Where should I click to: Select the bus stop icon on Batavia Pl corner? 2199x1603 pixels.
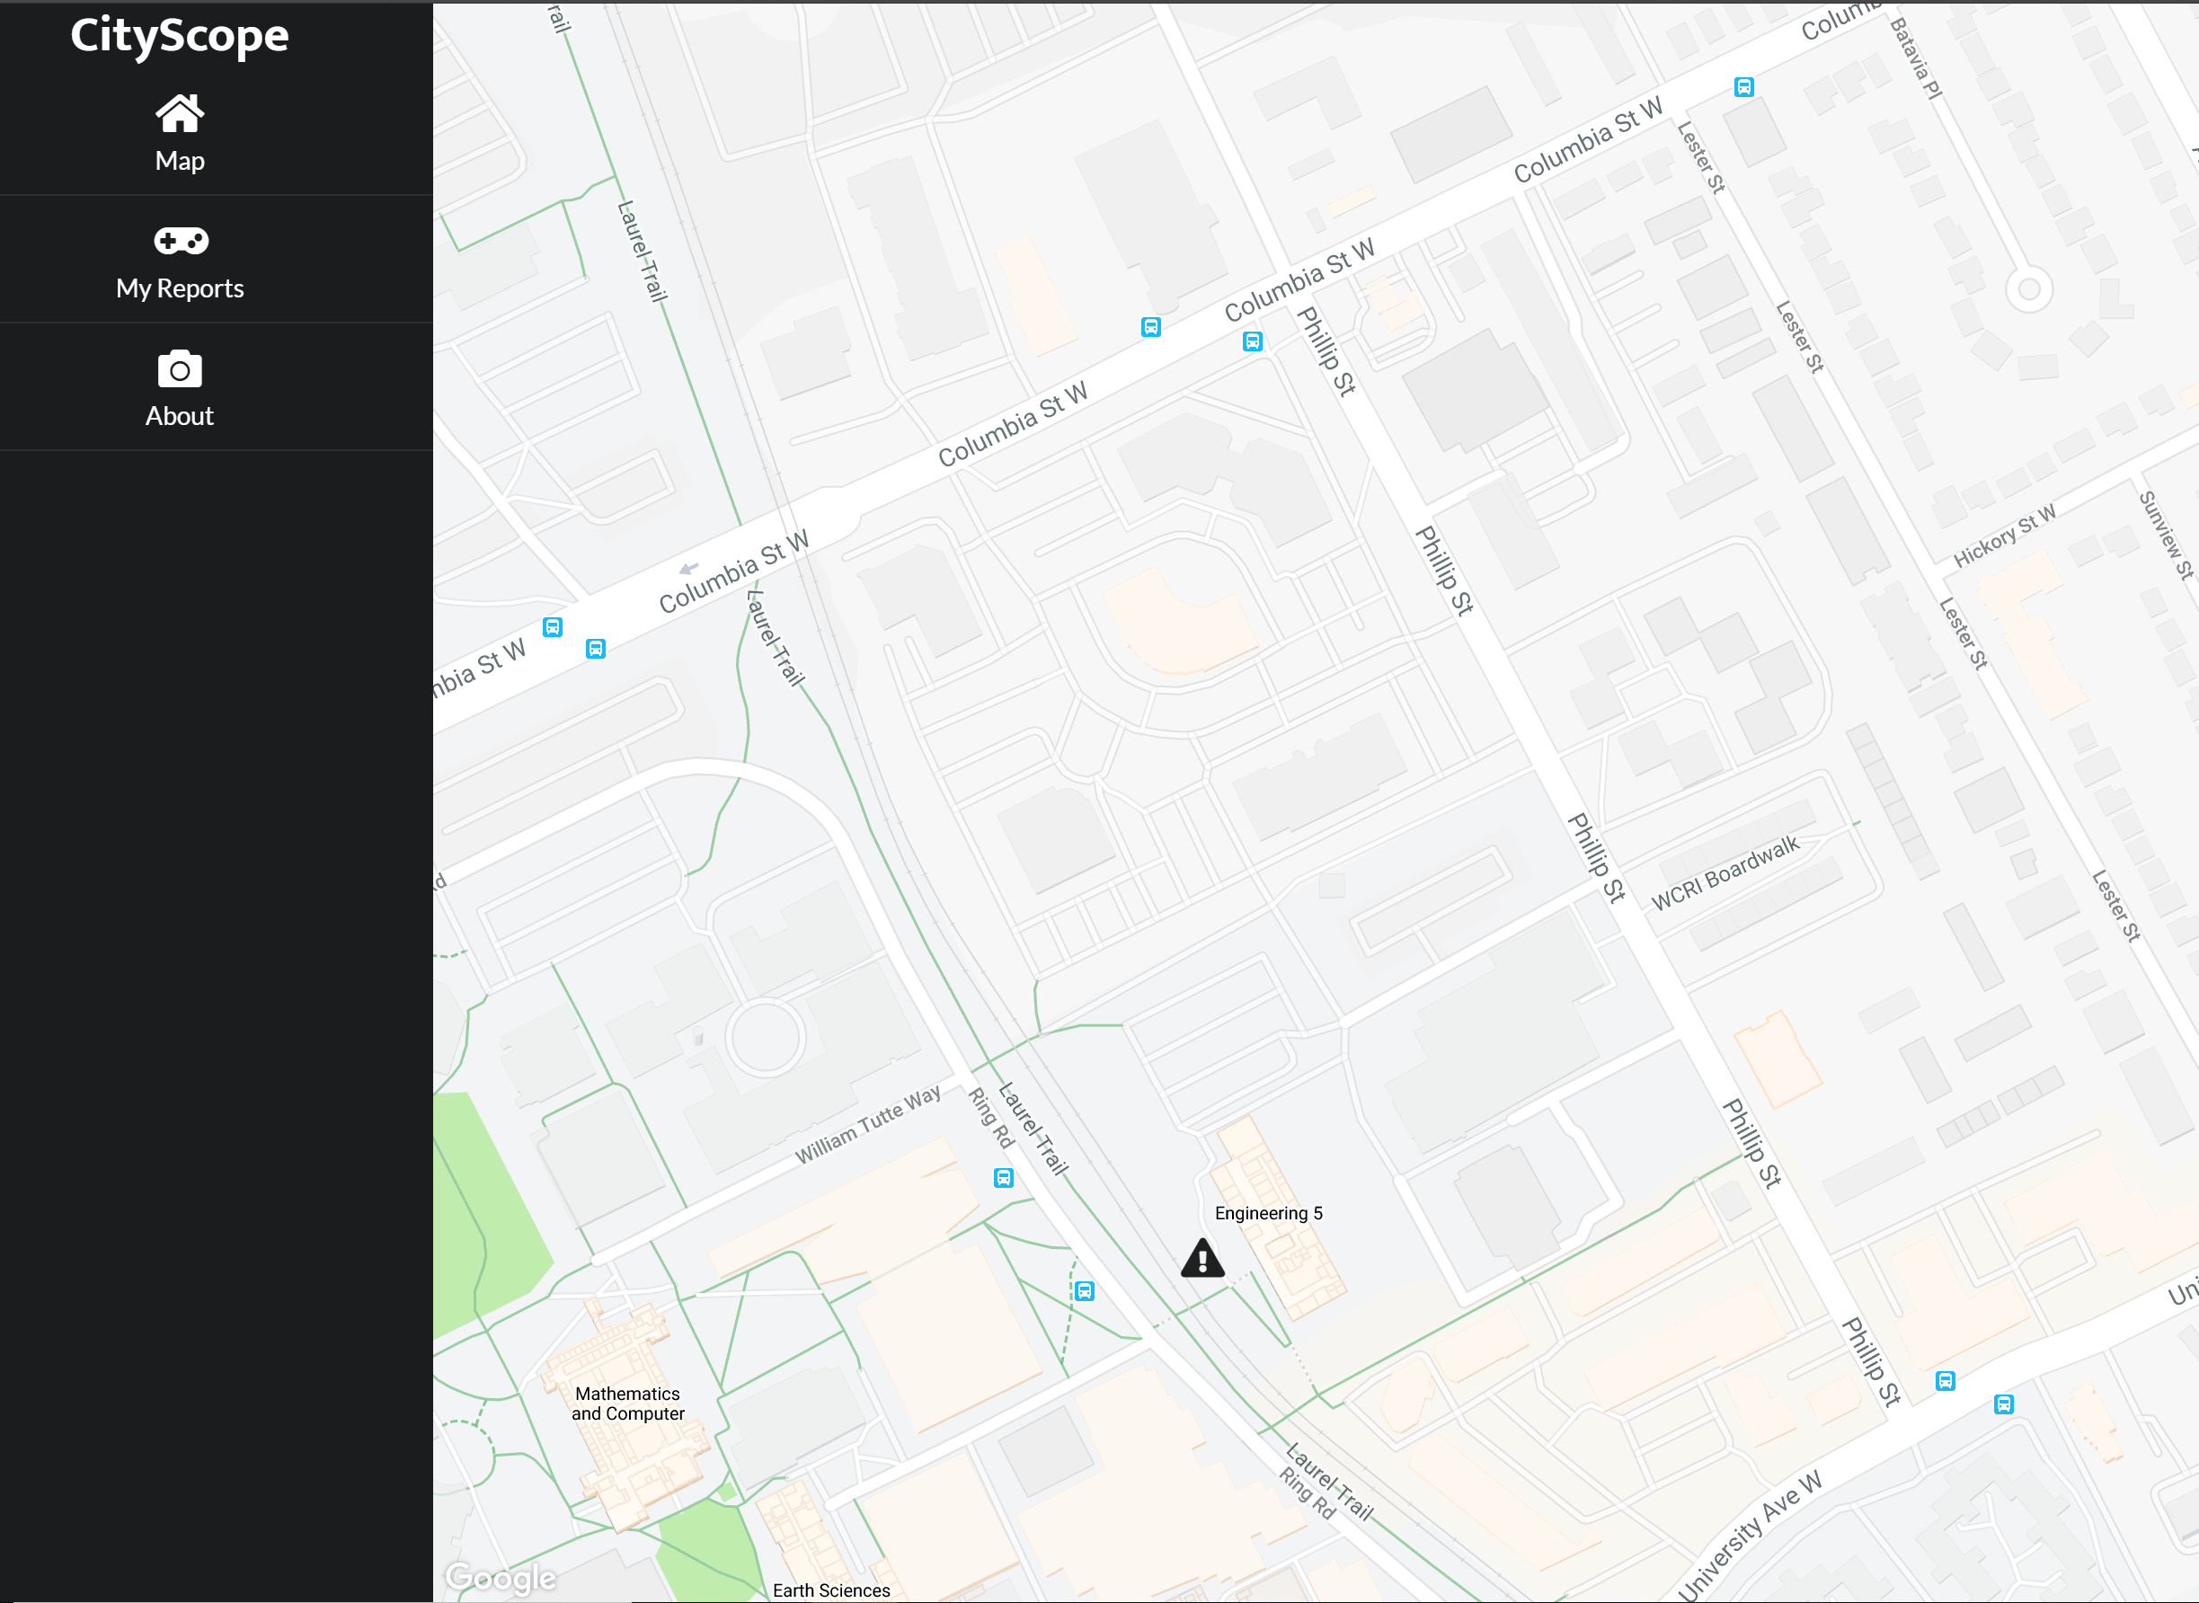pos(1744,87)
